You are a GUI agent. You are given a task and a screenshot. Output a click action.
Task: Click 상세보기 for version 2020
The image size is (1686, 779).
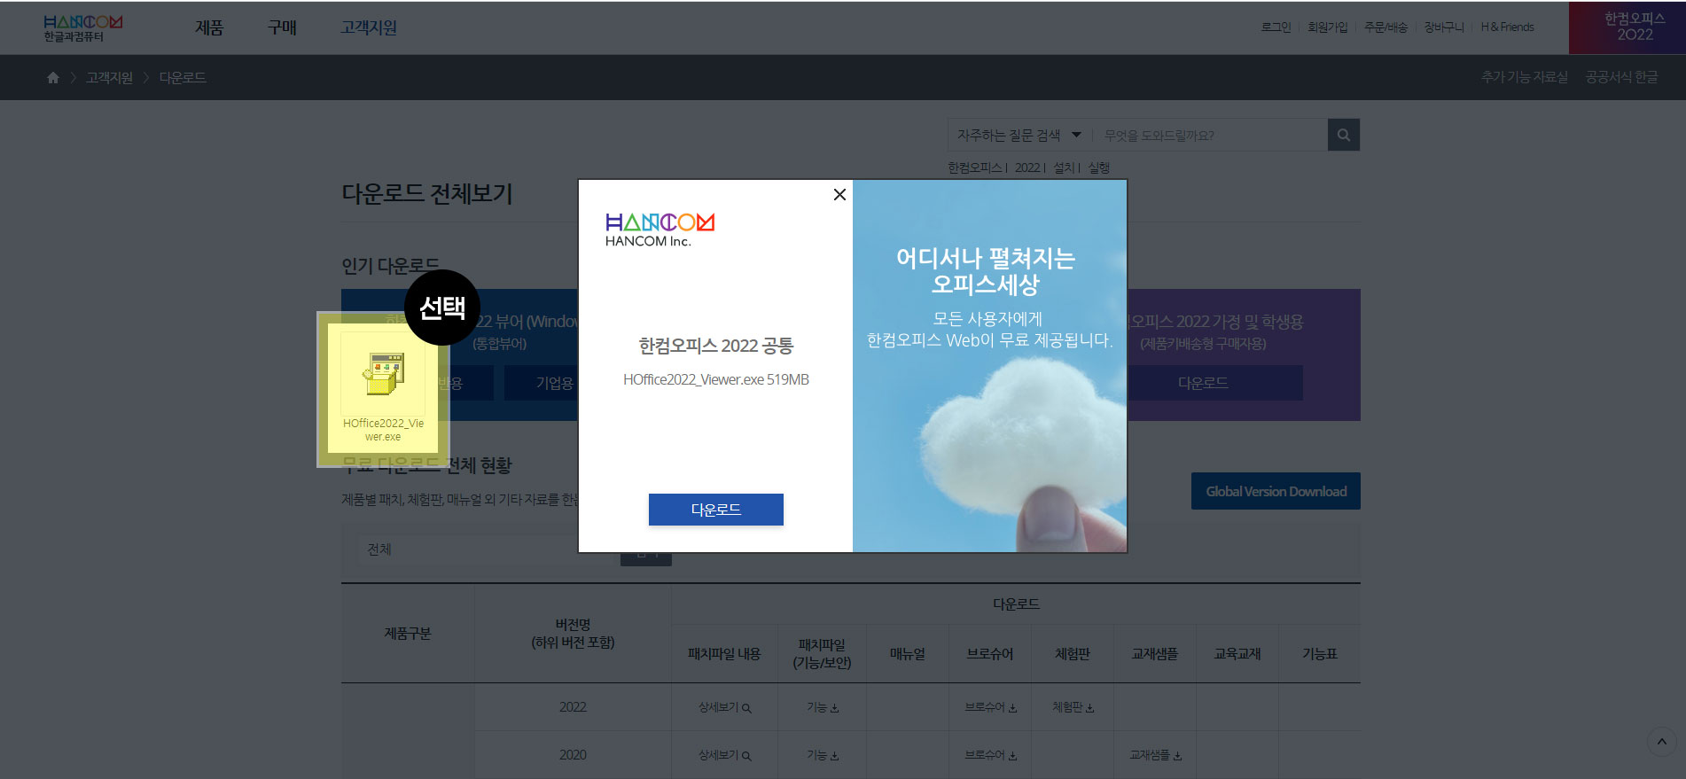[724, 755]
